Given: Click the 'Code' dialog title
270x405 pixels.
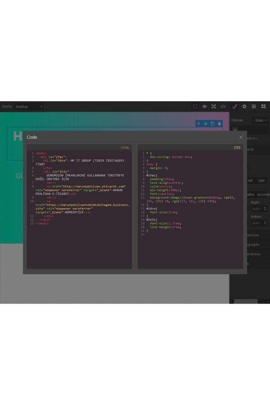Looking at the screenshot, I should click(32, 138).
